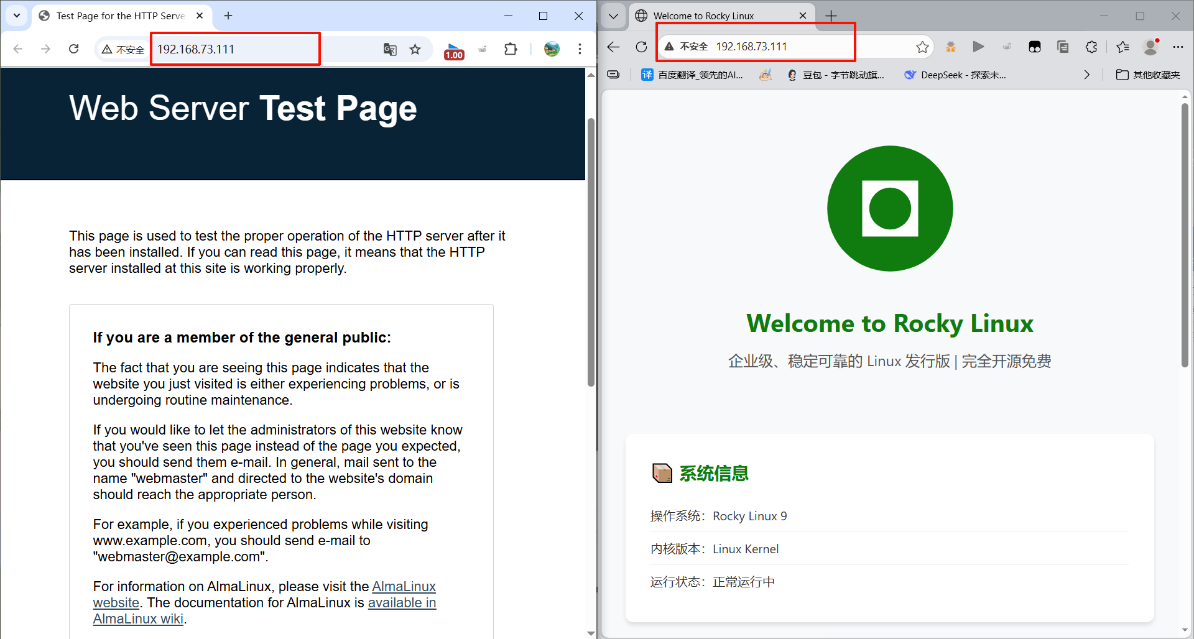Translate the page using Chrome's translate icon
This screenshot has height=639, width=1194.
pos(390,49)
